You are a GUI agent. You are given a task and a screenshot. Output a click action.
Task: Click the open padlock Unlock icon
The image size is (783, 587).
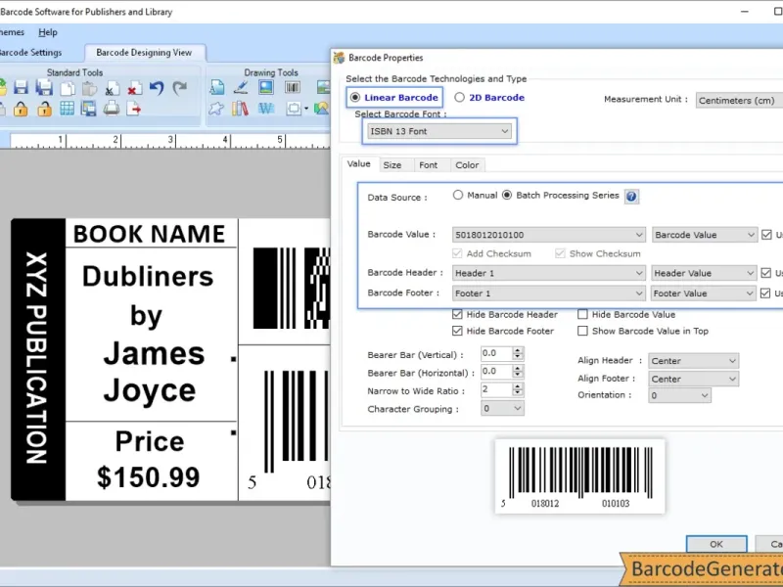44,109
